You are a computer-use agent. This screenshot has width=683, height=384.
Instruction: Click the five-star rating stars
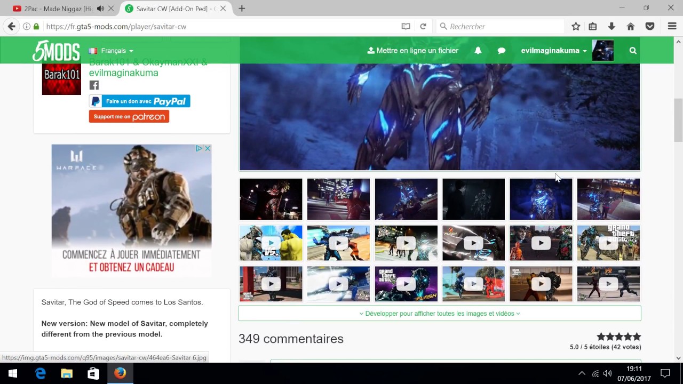(618, 337)
